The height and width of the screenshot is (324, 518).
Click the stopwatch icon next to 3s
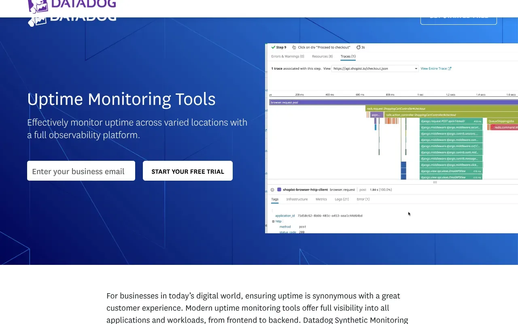pos(358,47)
